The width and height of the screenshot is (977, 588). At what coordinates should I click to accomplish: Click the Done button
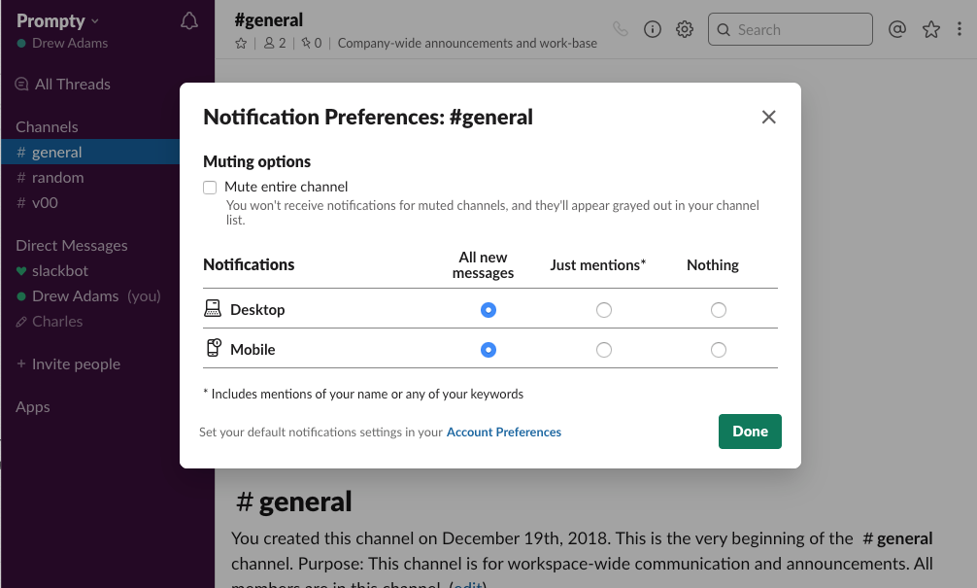point(750,432)
